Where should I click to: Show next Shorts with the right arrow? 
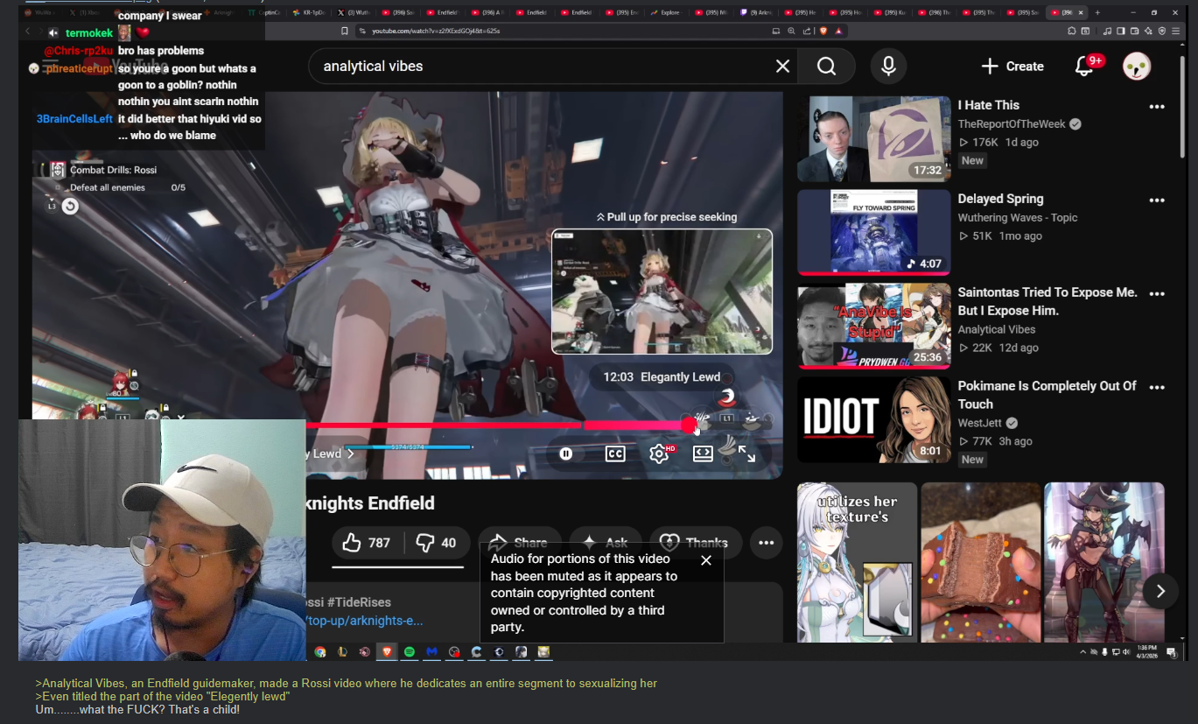click(1160, 591)
